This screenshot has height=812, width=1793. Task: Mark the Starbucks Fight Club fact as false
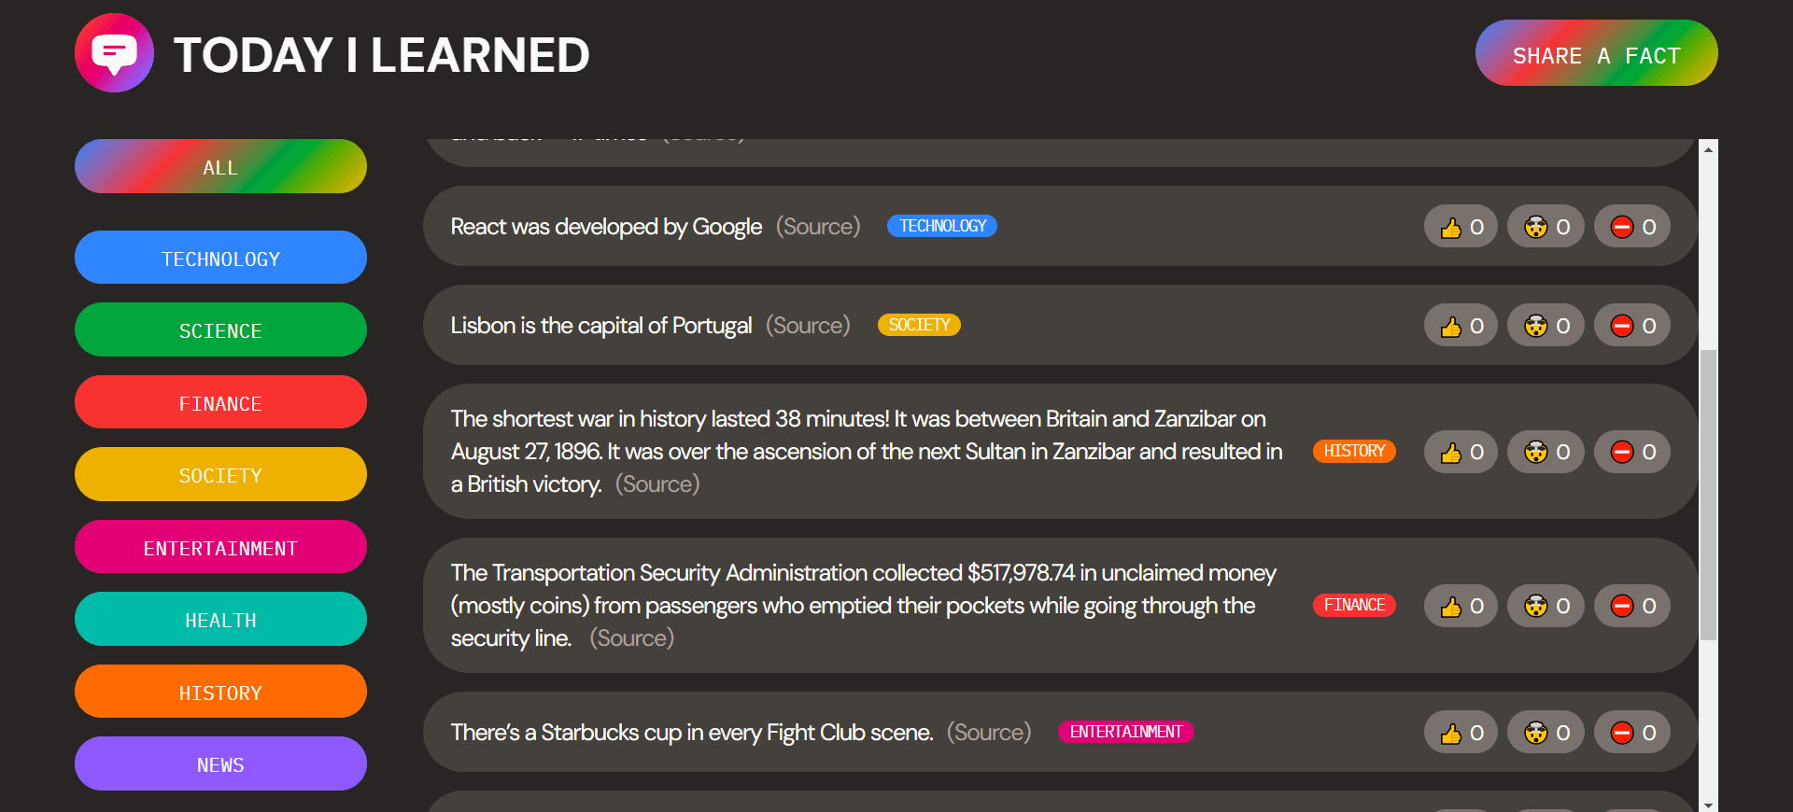coord(1632,733)
